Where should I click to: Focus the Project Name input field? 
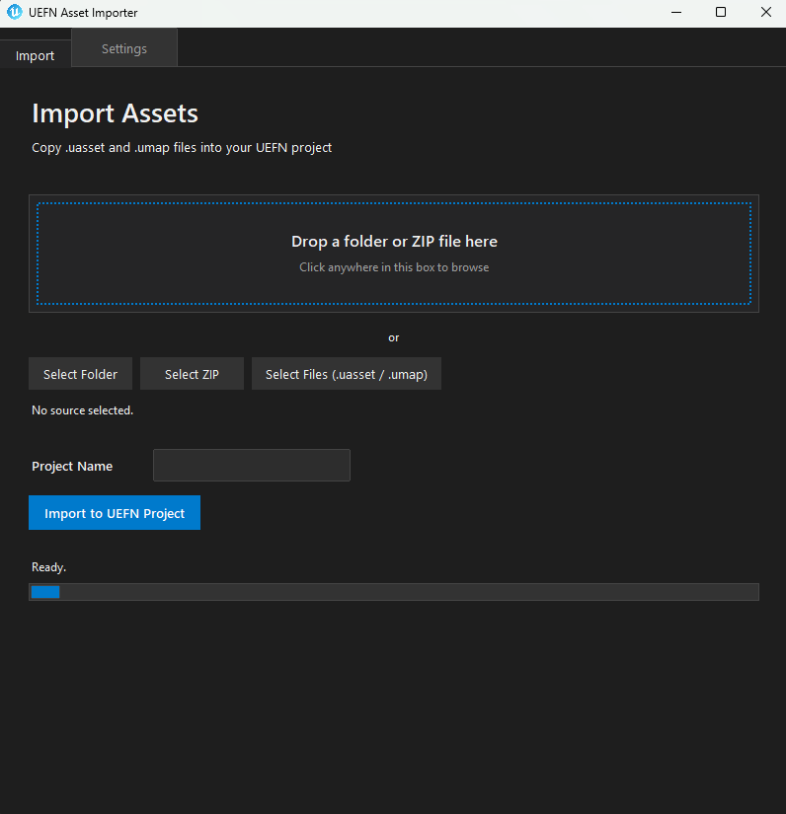(252, 465)
